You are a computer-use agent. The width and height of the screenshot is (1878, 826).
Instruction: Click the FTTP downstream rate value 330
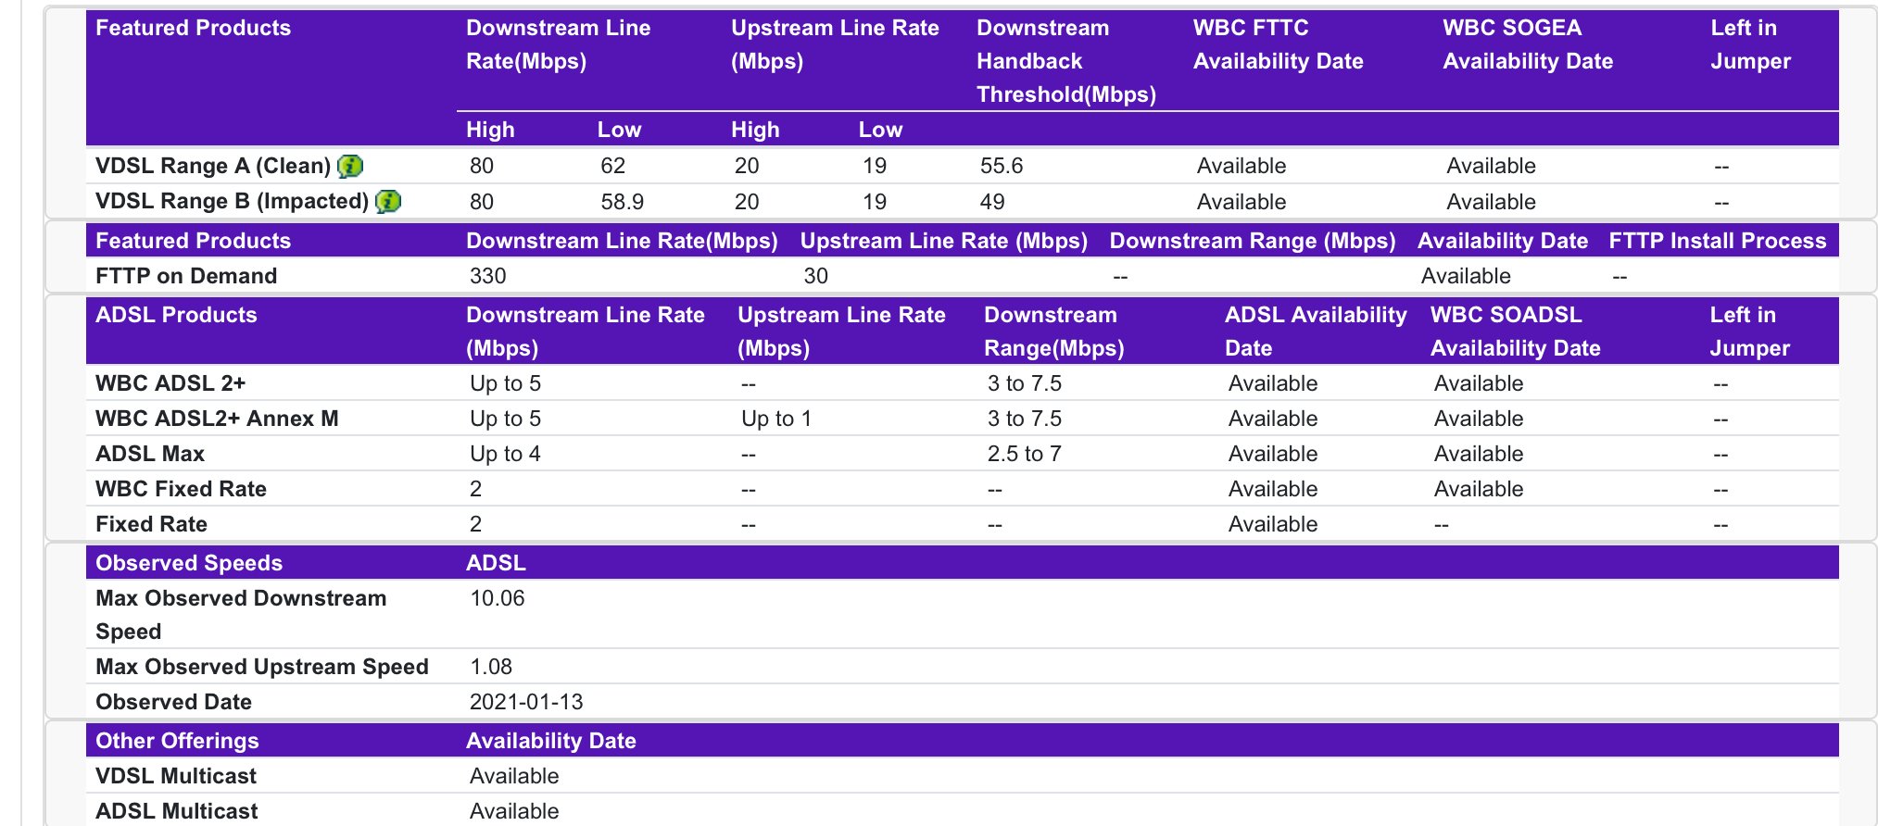tap(488, 276)
